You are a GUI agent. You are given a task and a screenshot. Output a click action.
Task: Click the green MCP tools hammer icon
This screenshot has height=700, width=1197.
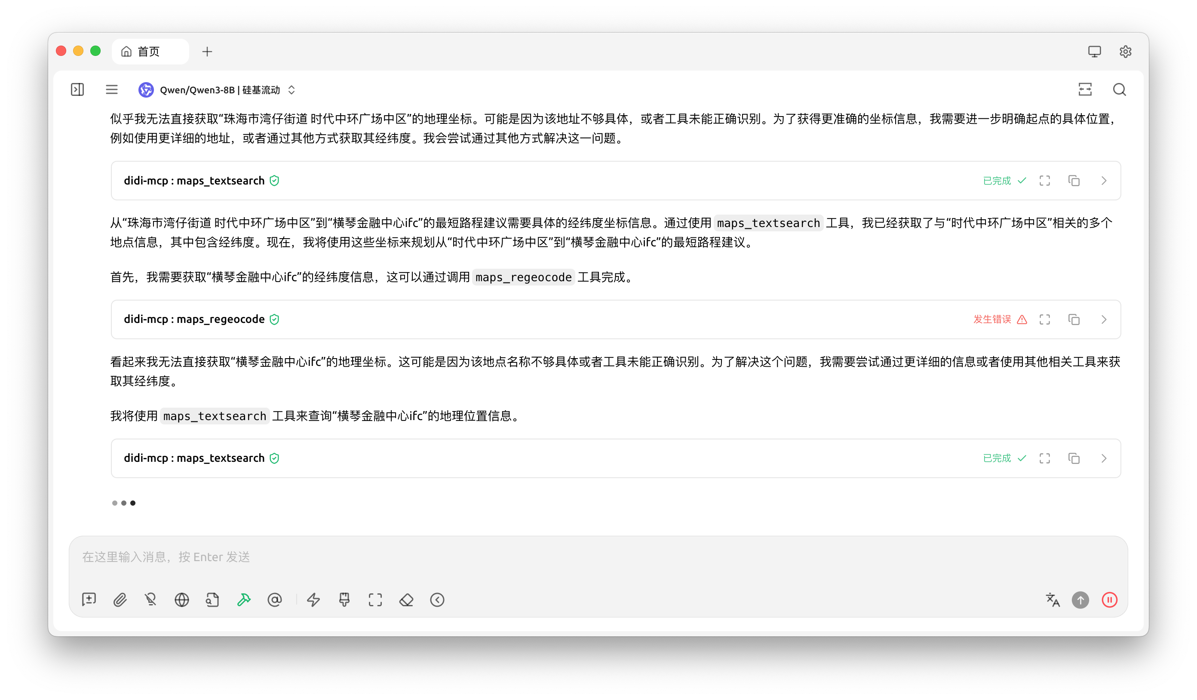coord(244,600)
